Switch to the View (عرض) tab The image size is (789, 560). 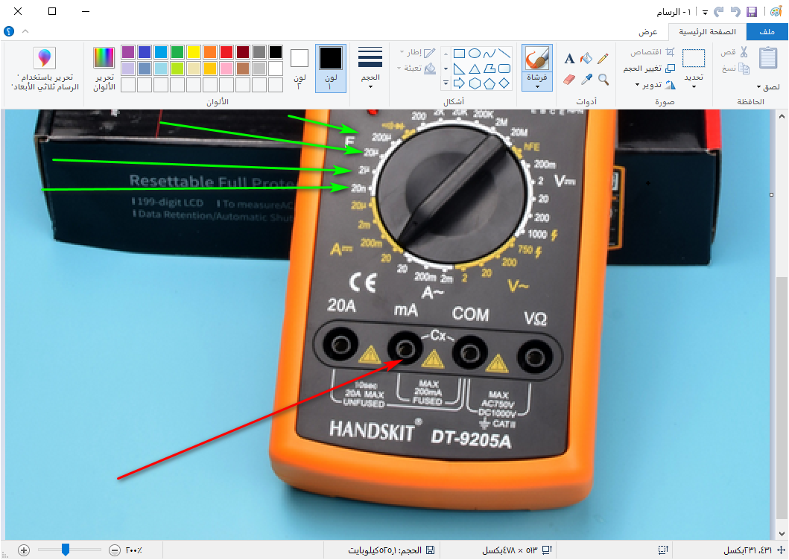648,32
